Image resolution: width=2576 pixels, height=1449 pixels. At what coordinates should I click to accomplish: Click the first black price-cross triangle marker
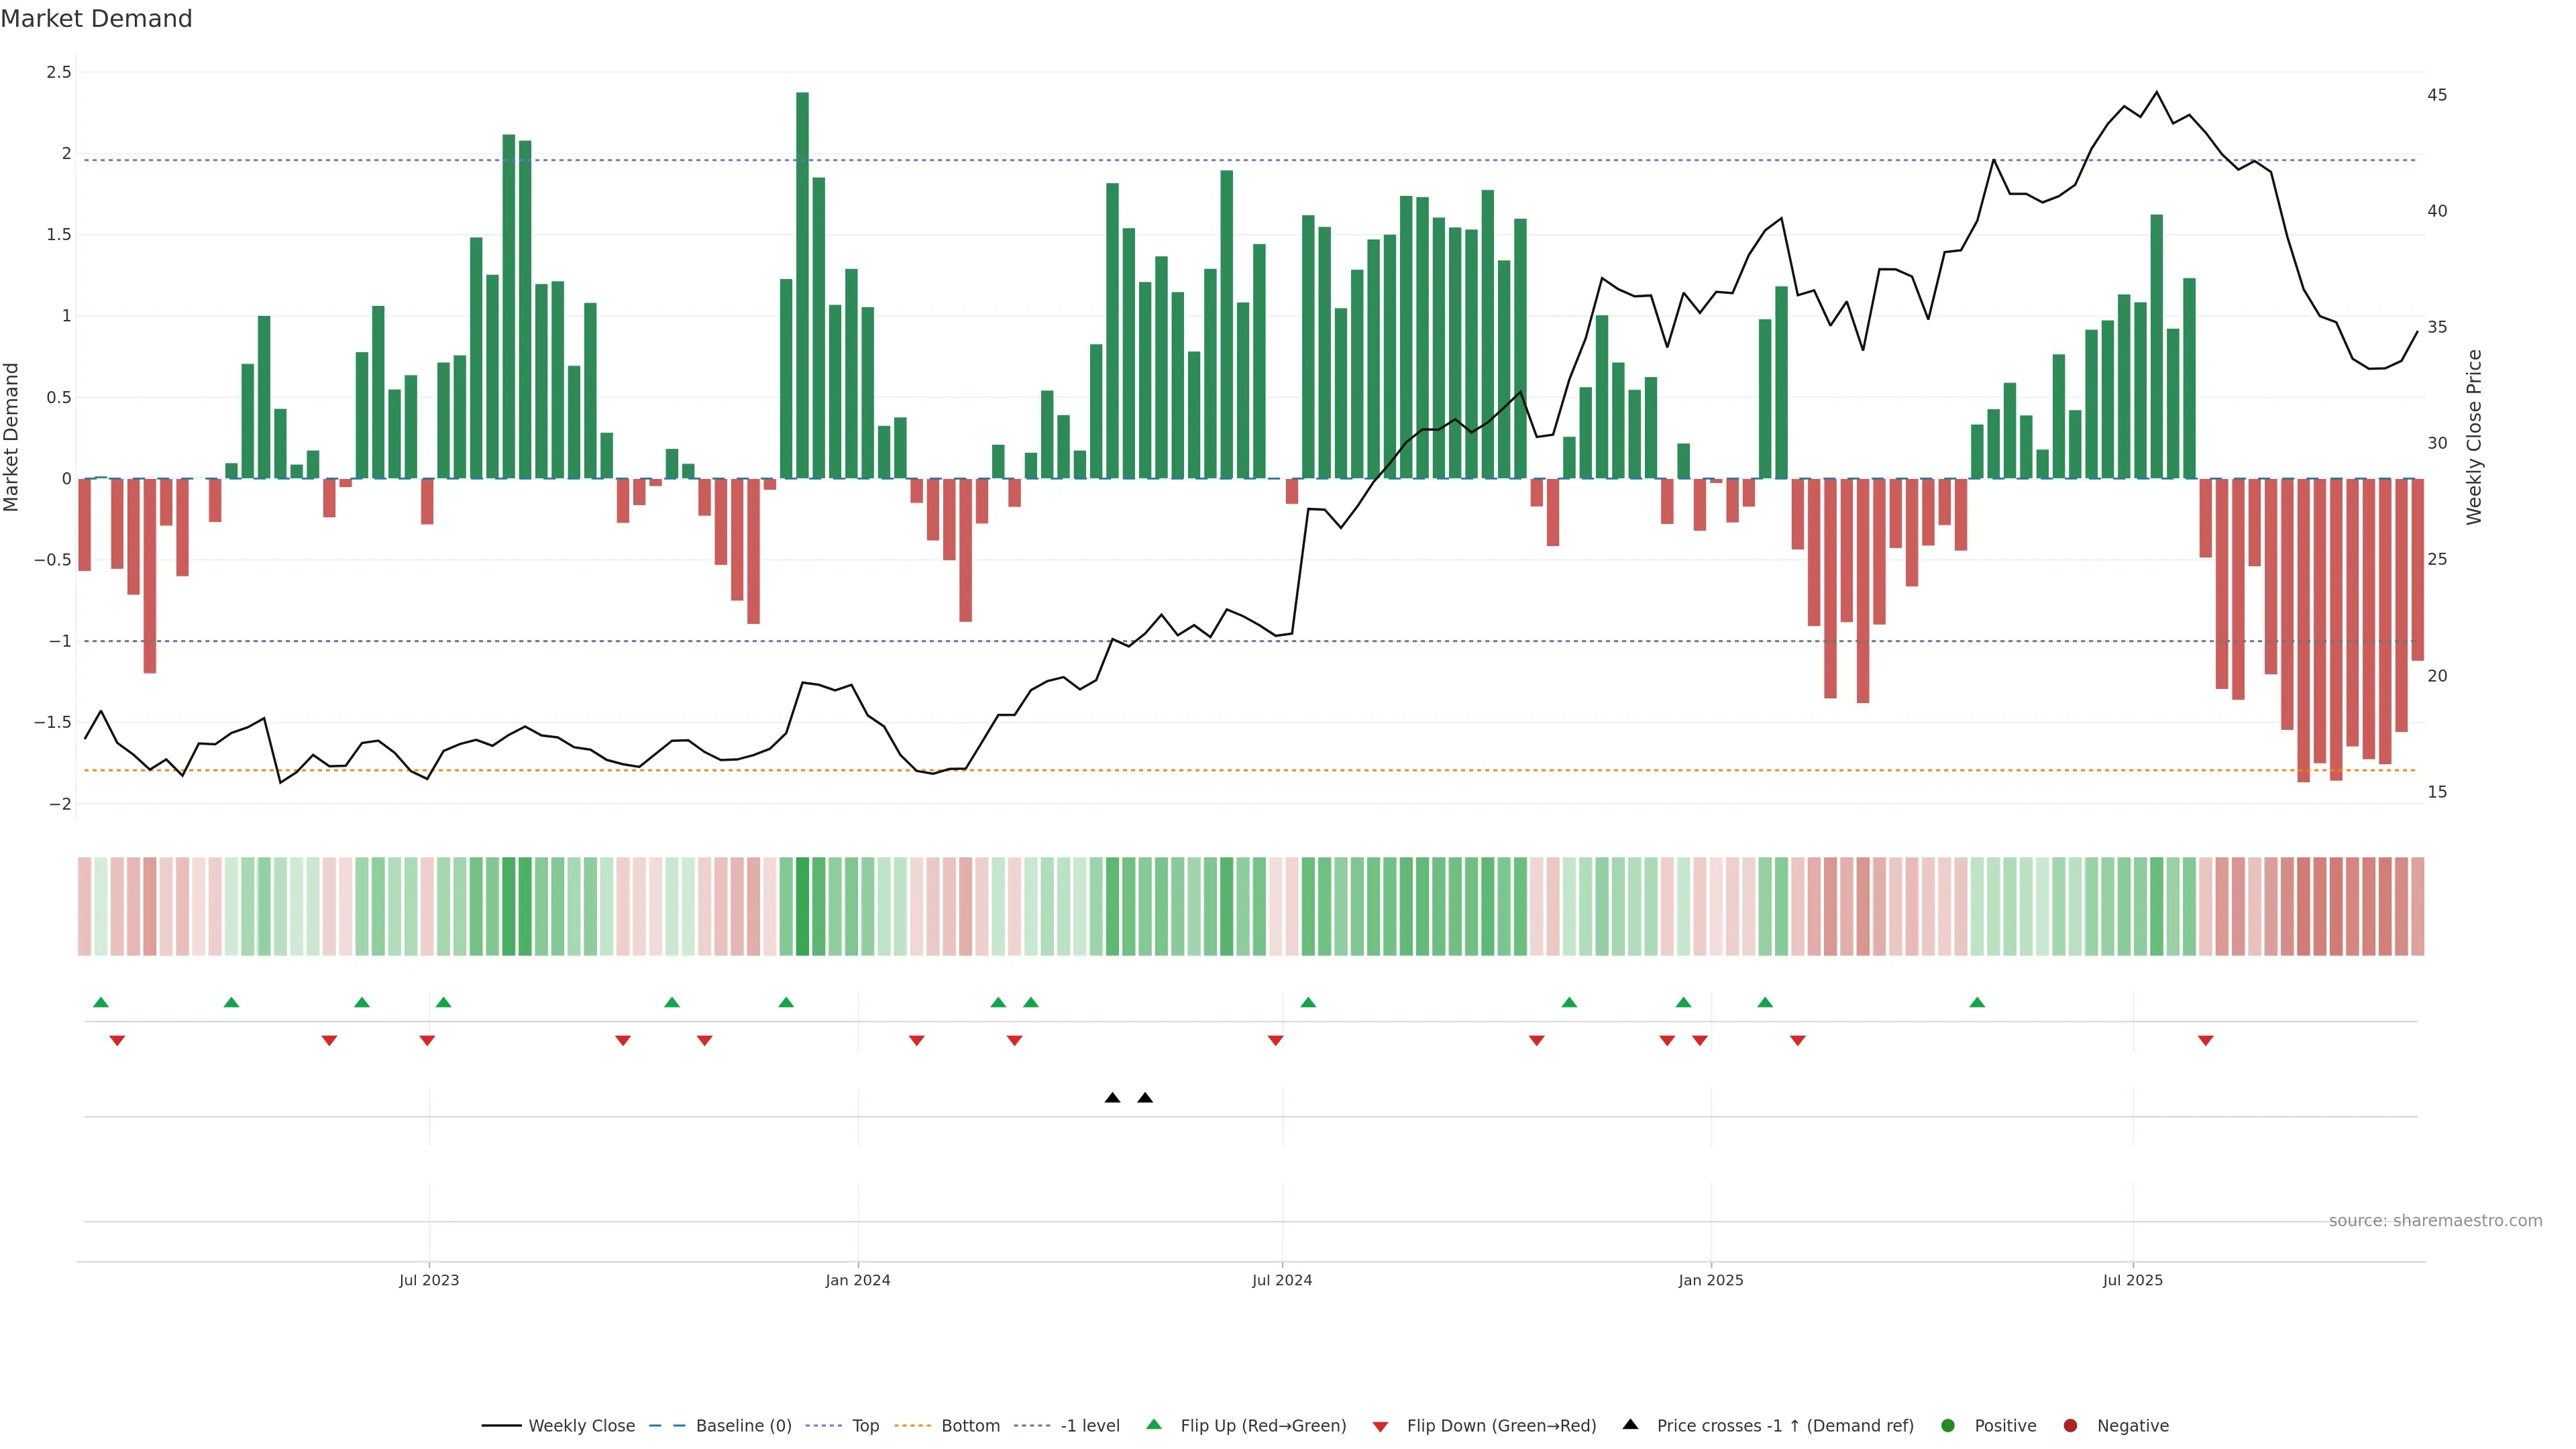(x=1113, y=1098)
